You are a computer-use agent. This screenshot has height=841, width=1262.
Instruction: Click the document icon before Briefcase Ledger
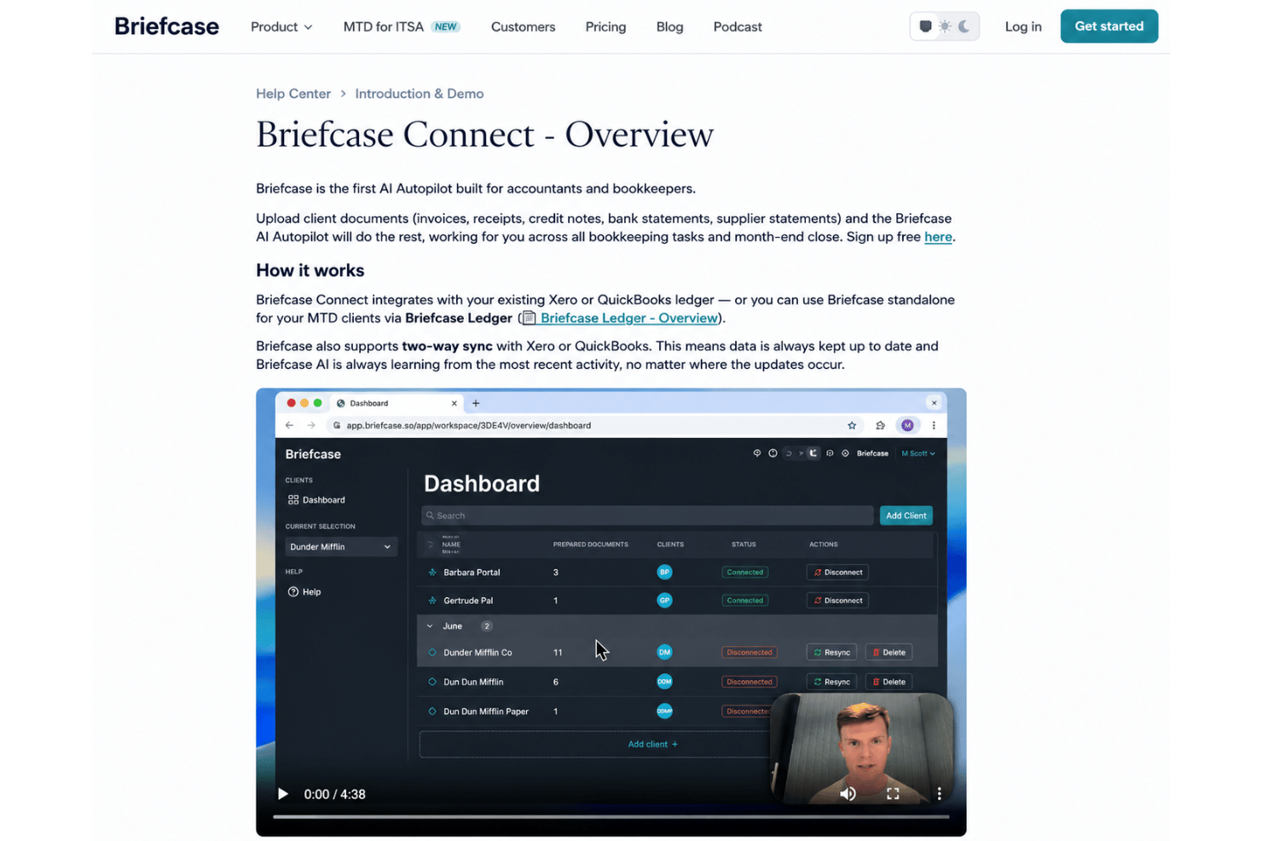530,318
